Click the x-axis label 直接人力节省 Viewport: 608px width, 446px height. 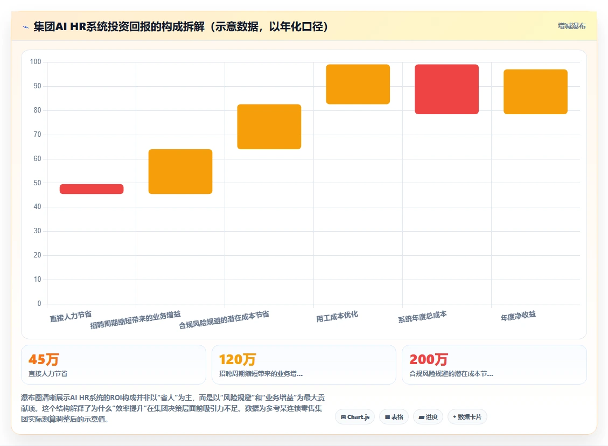71,317
